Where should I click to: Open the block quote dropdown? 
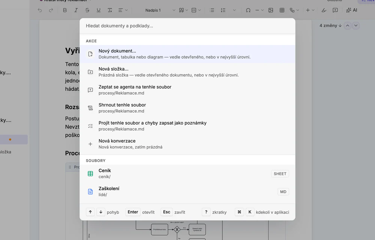click(x=183, y=10)
